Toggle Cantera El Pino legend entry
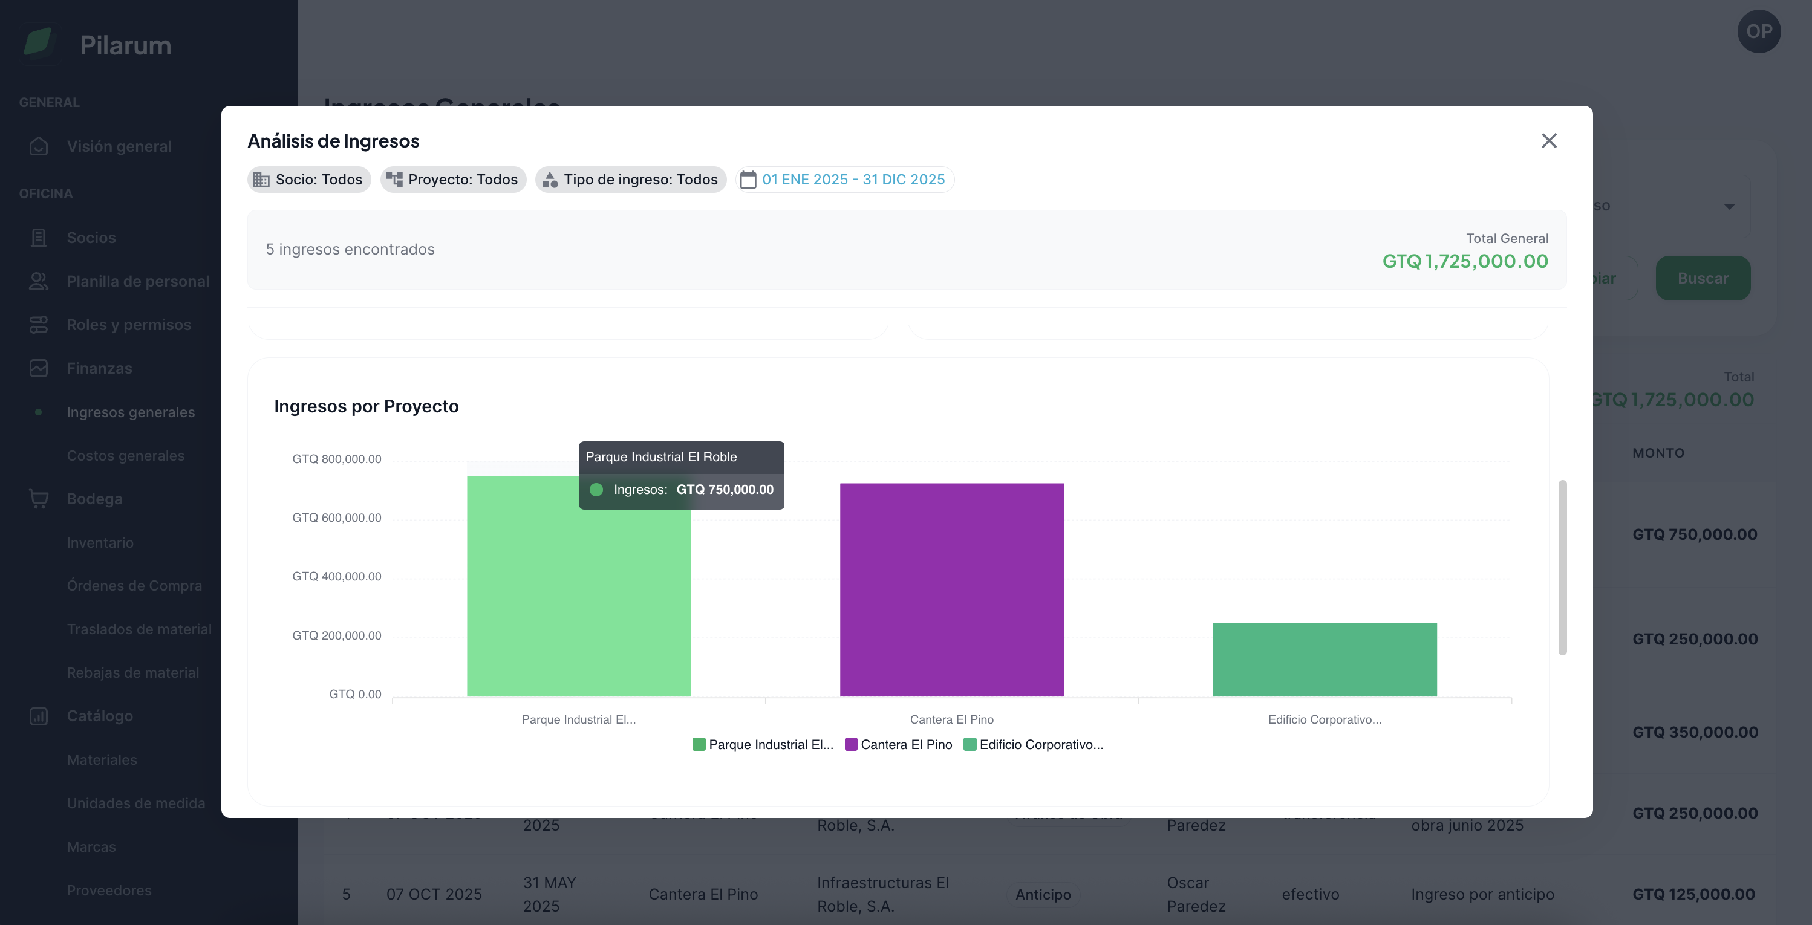The height and width of the screenshot is (925, 1812). (898, 744)
